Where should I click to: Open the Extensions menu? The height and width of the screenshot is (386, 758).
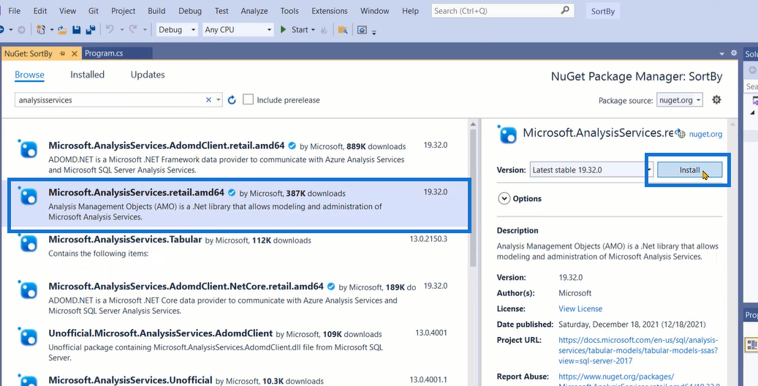(329, 11)
